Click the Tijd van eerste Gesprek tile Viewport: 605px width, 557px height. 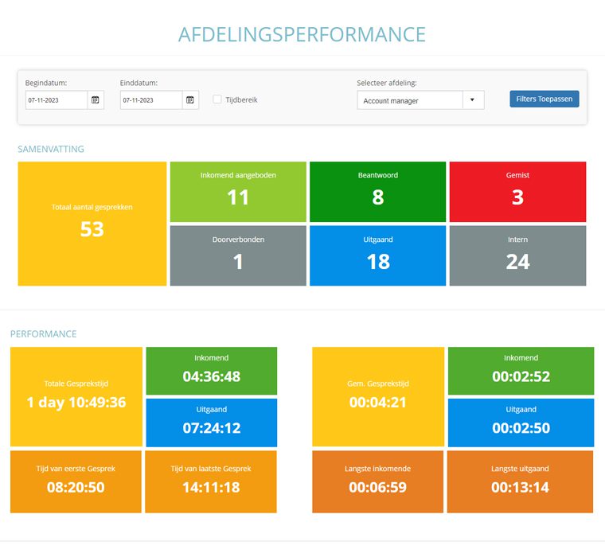click(76, 481)
